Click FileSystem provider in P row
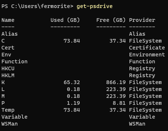168x131 pixels. (x=145, y=103)
